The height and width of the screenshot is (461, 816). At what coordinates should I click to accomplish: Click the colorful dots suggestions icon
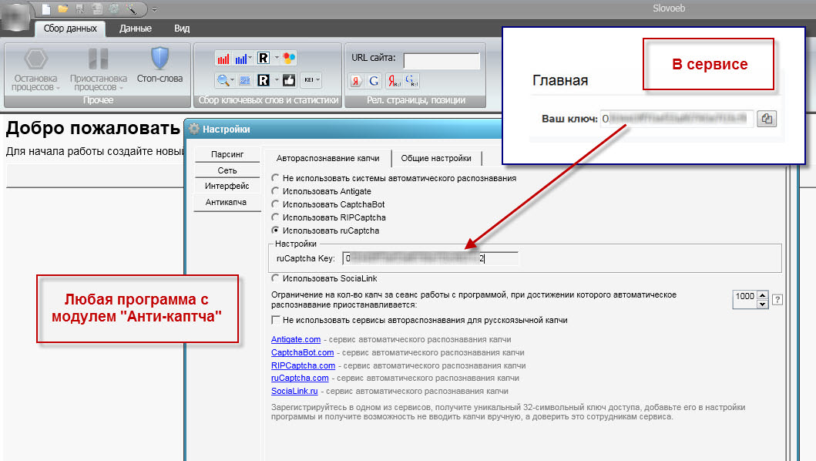click(x=289, y=59)
